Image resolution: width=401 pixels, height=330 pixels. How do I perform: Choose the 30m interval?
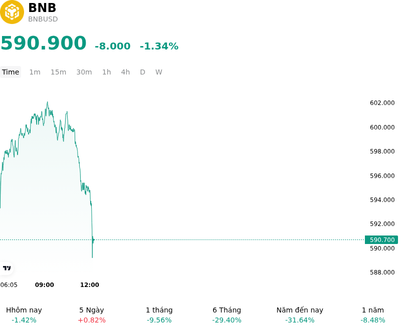pos(84,72)
